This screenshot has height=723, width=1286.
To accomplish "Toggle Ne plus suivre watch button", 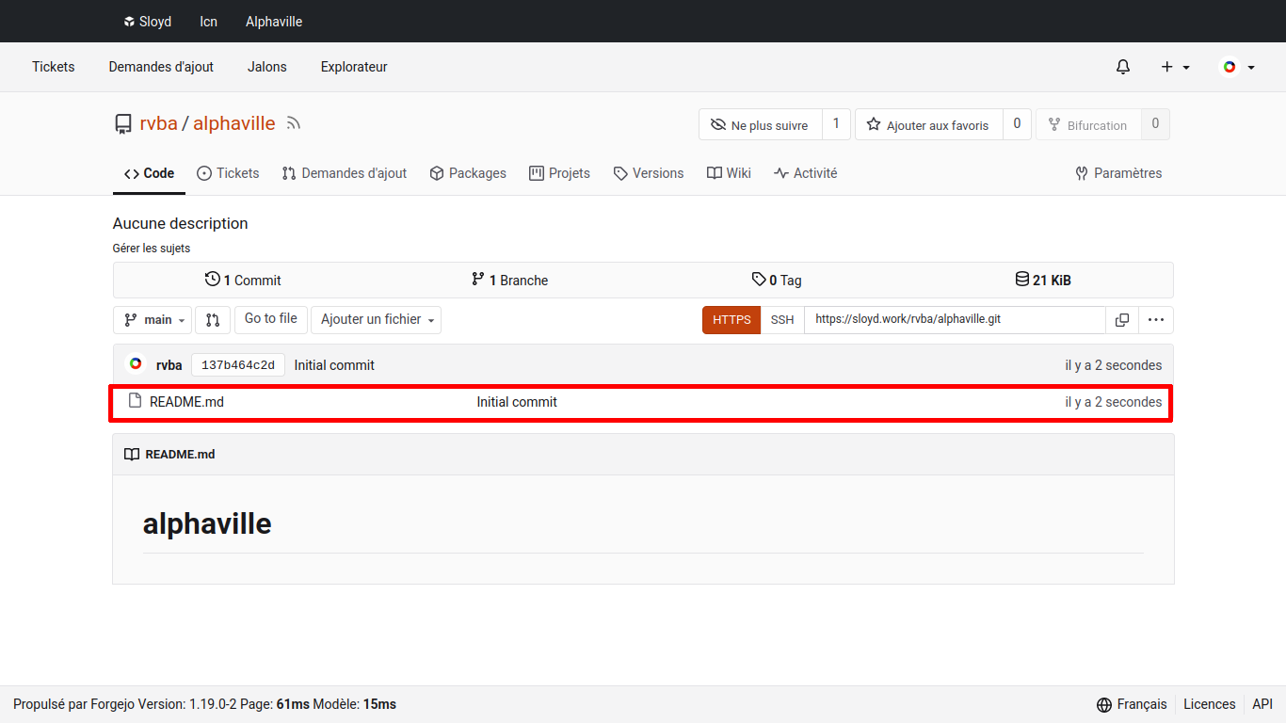I will click(x=760, y=125).
